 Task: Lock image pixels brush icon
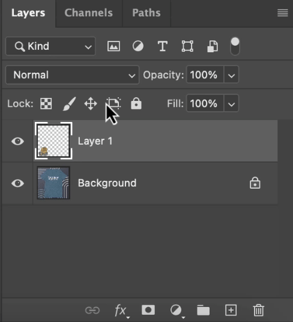pos(70,104)
